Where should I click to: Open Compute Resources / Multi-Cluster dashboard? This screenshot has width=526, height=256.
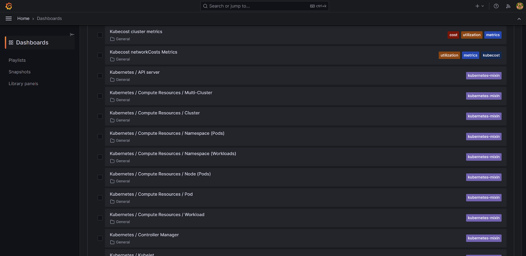[x=161, y=93]
